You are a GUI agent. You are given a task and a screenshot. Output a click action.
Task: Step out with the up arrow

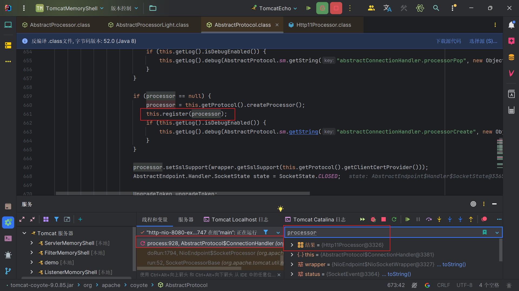[x=471, y=219]
